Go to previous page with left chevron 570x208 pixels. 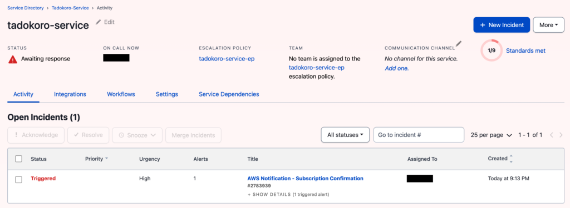tap(552, 135)
